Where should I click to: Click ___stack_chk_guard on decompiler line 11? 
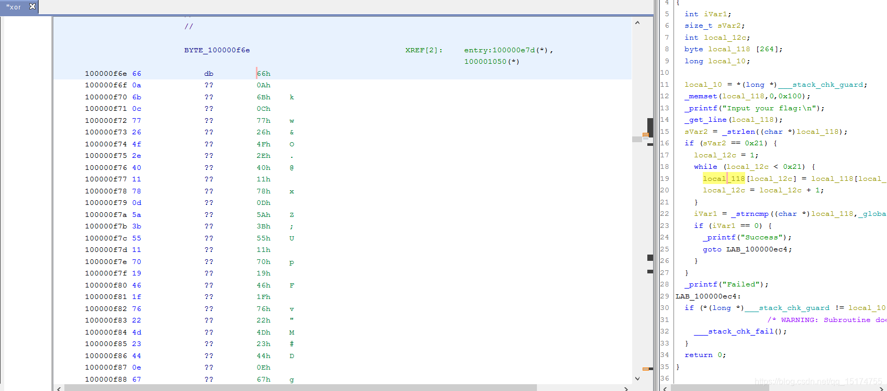(820, 85)
